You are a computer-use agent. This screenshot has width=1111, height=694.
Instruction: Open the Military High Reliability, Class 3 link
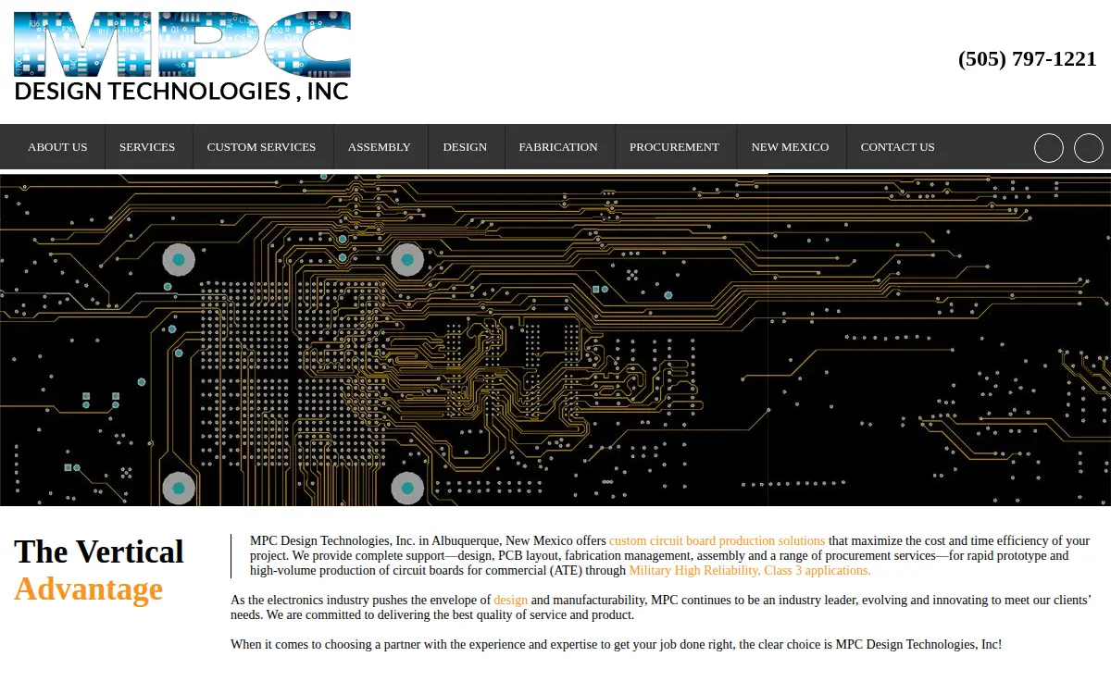tap(750, 570)
